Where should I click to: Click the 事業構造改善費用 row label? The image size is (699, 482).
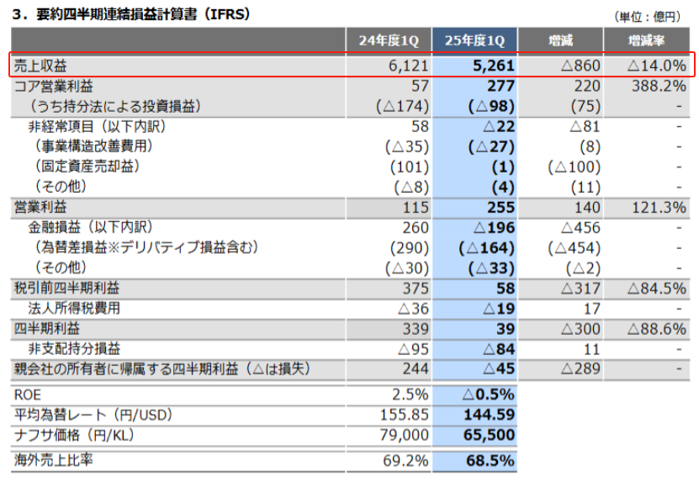93,146
